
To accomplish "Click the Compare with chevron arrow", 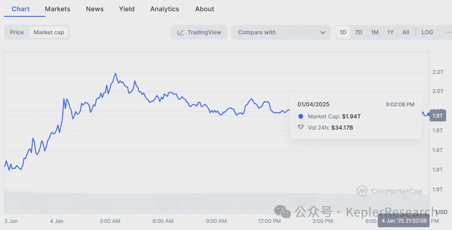I will [x=323, y=32].
